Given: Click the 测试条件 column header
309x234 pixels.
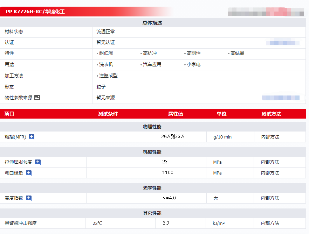Looking at the screenshot, I should pos(108,114).
